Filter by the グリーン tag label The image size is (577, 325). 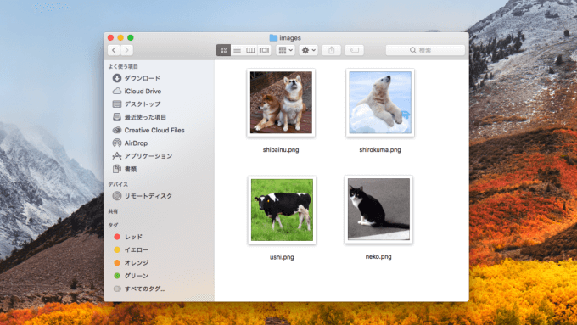(136, 276)
